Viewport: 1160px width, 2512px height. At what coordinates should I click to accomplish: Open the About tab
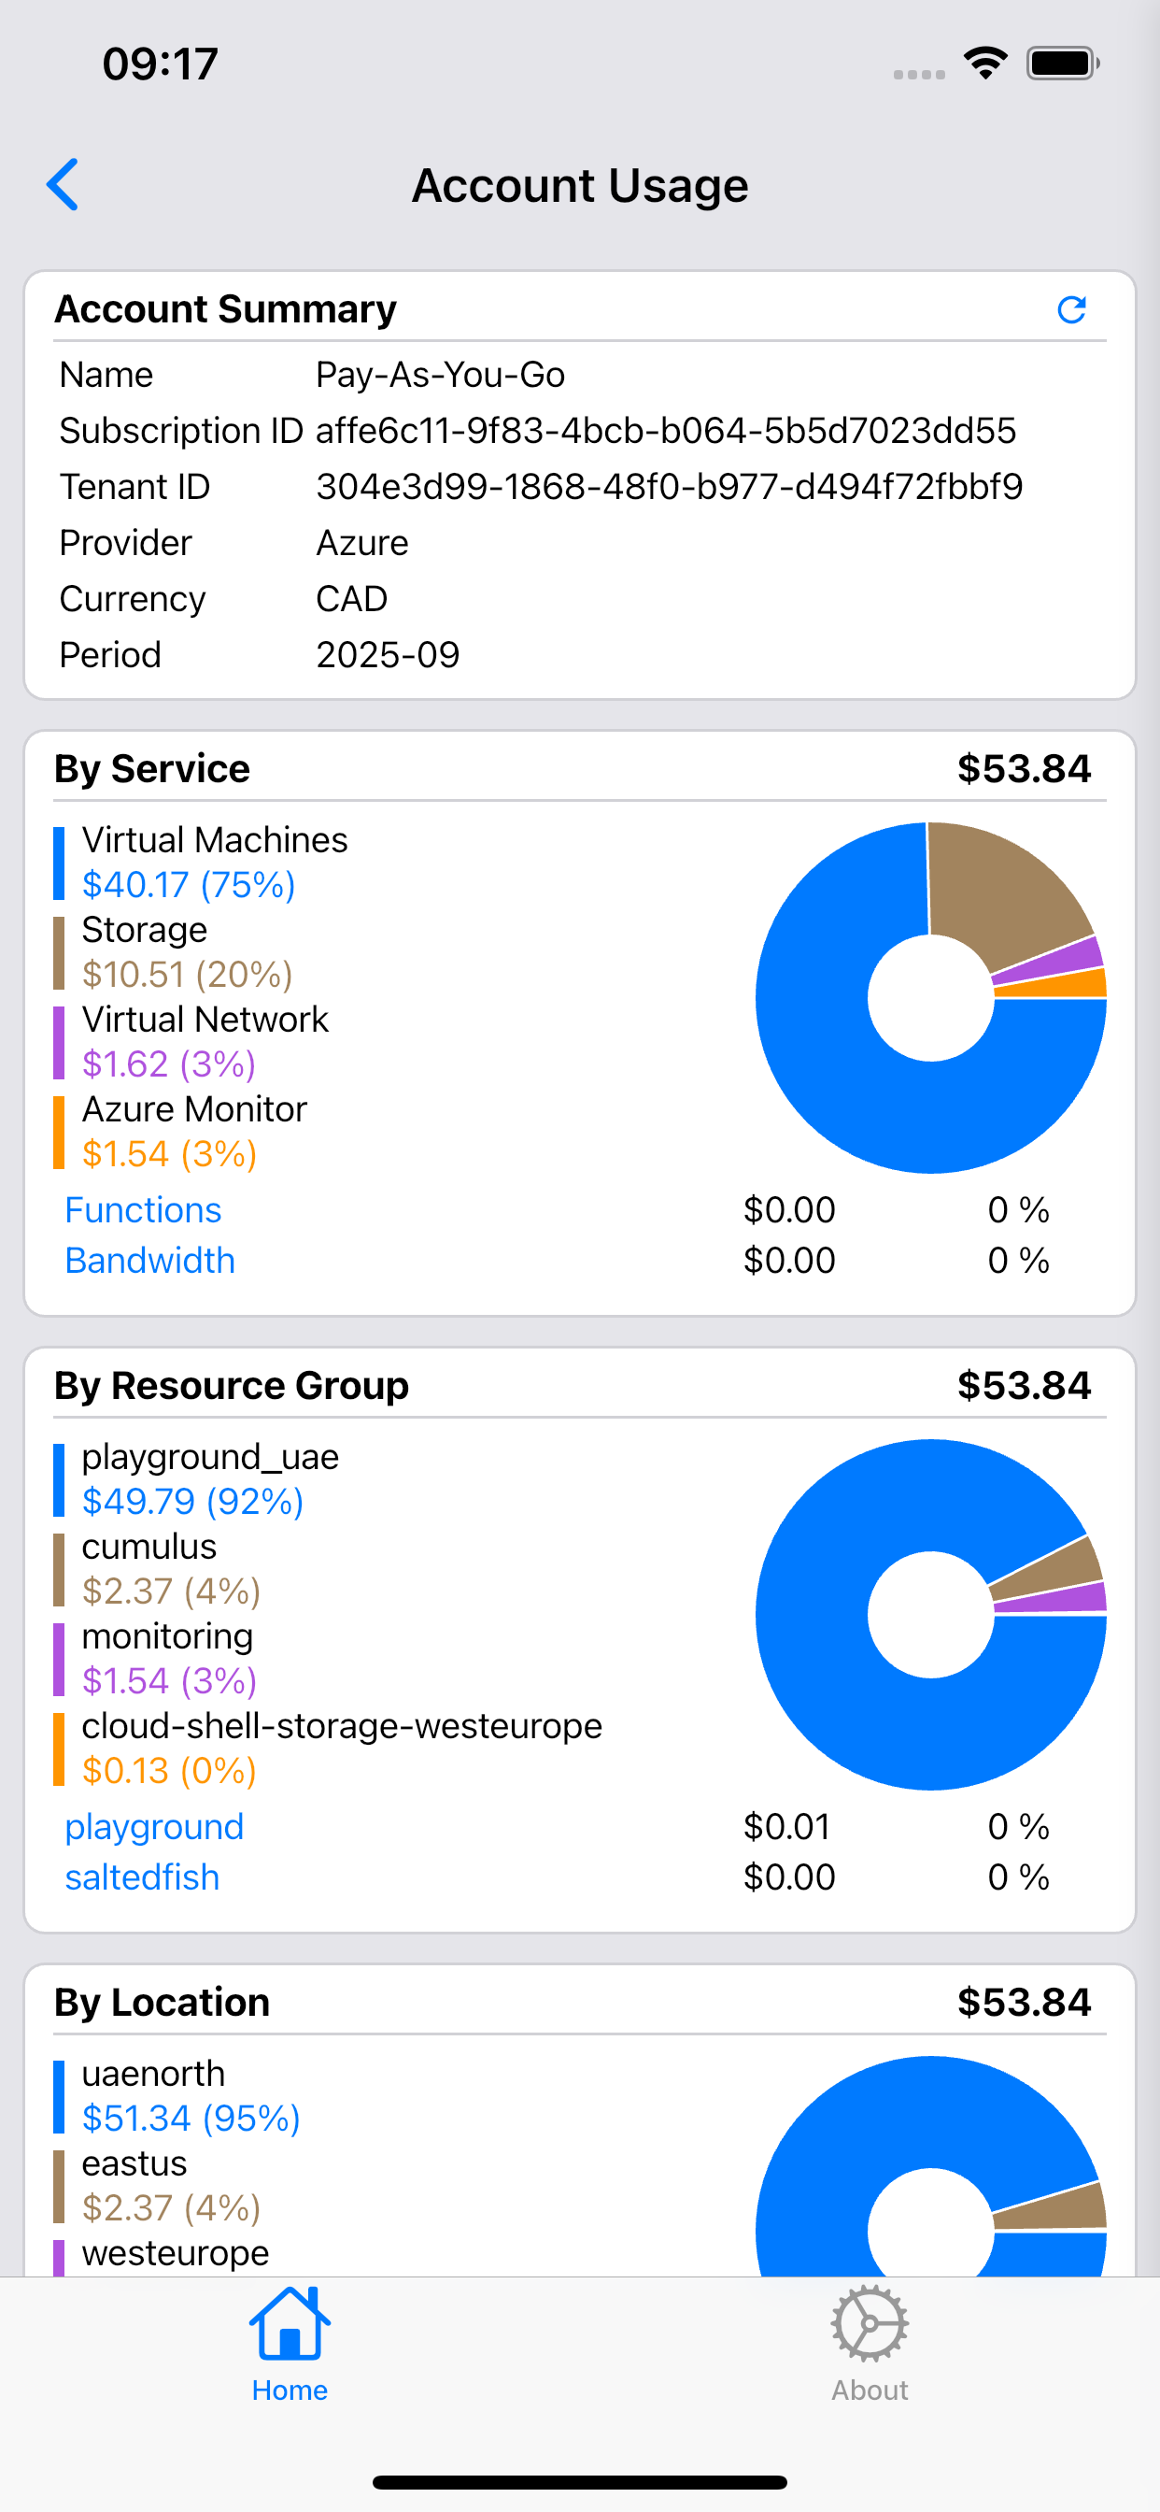[870, 2345]
